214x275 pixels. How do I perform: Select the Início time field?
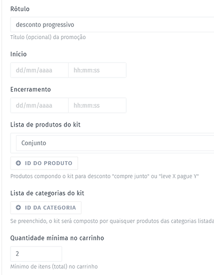coord(97,70)
